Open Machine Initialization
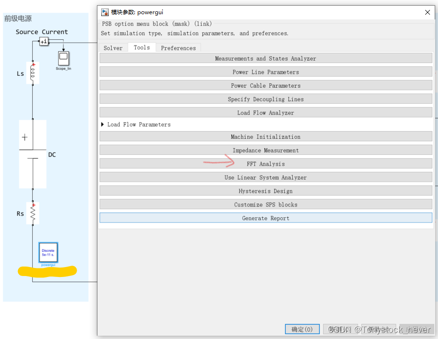The width and height of the screenshot is (438, 339). (x=265, y=136)
